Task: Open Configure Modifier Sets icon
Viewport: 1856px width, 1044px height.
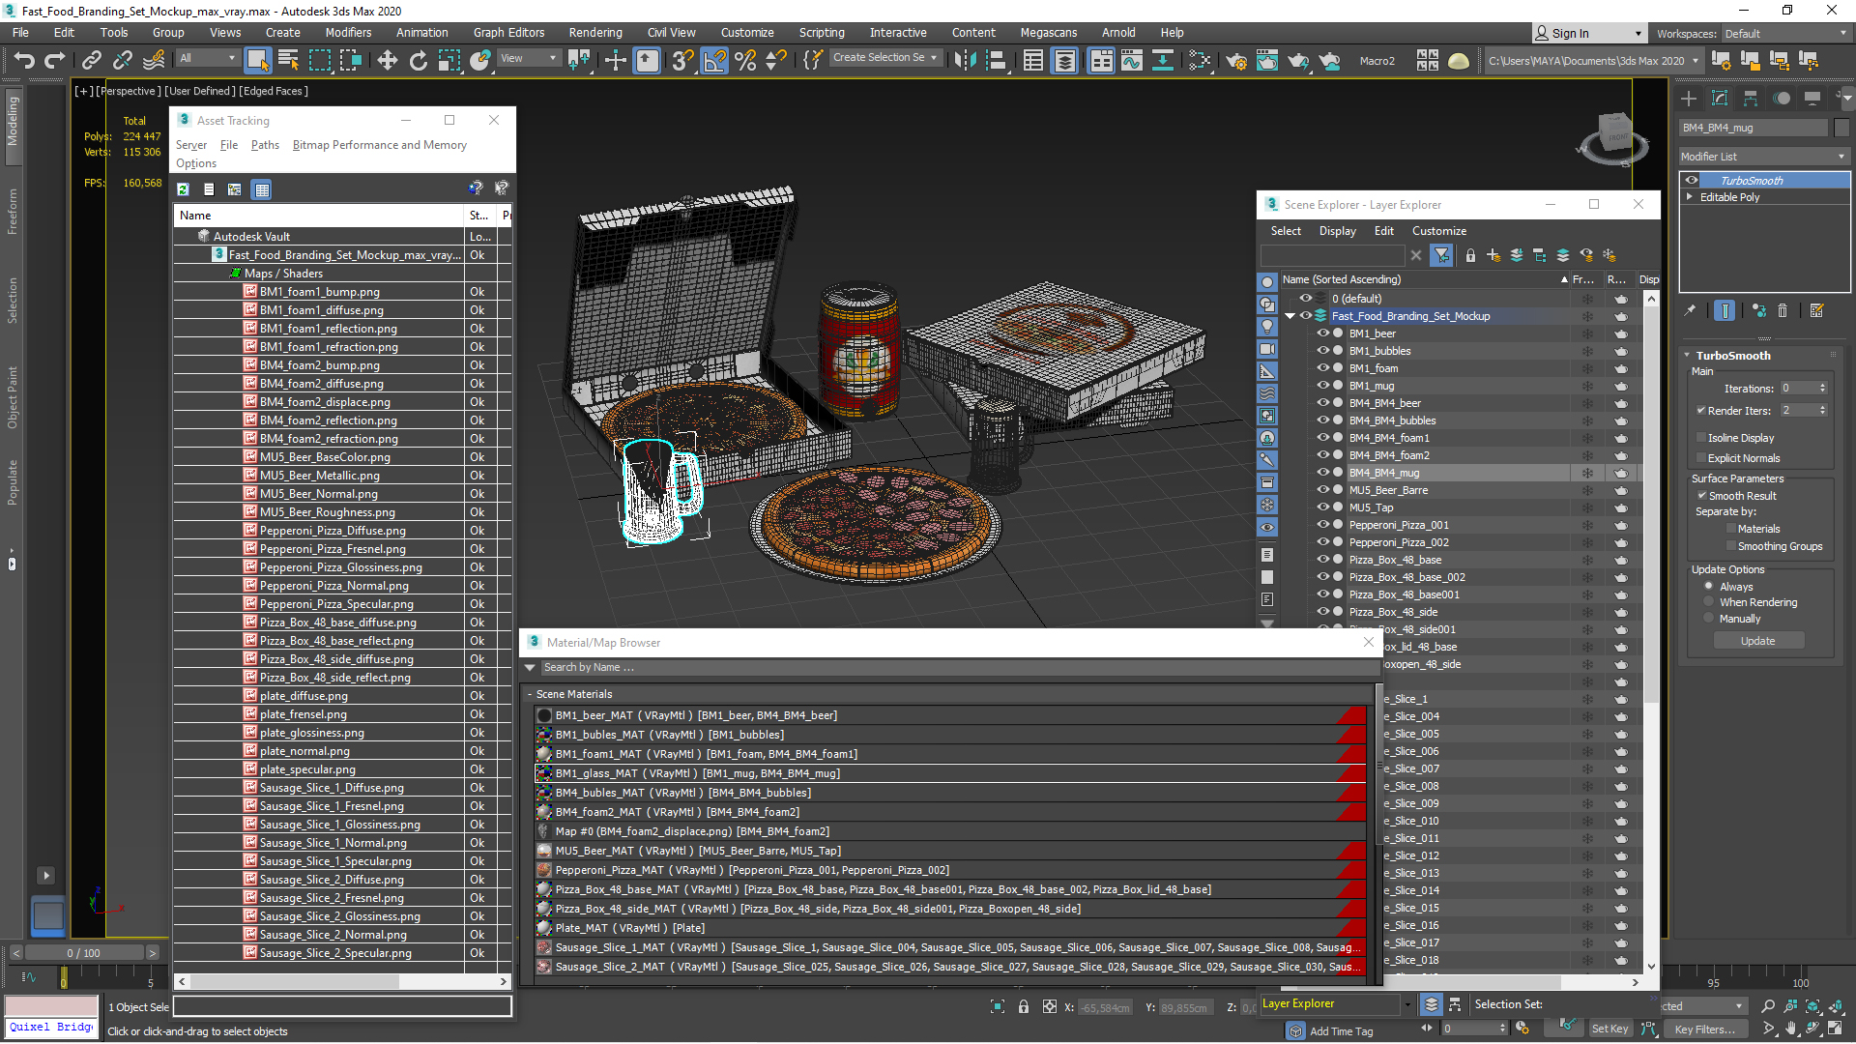Action: click(x=1817, y=310)
